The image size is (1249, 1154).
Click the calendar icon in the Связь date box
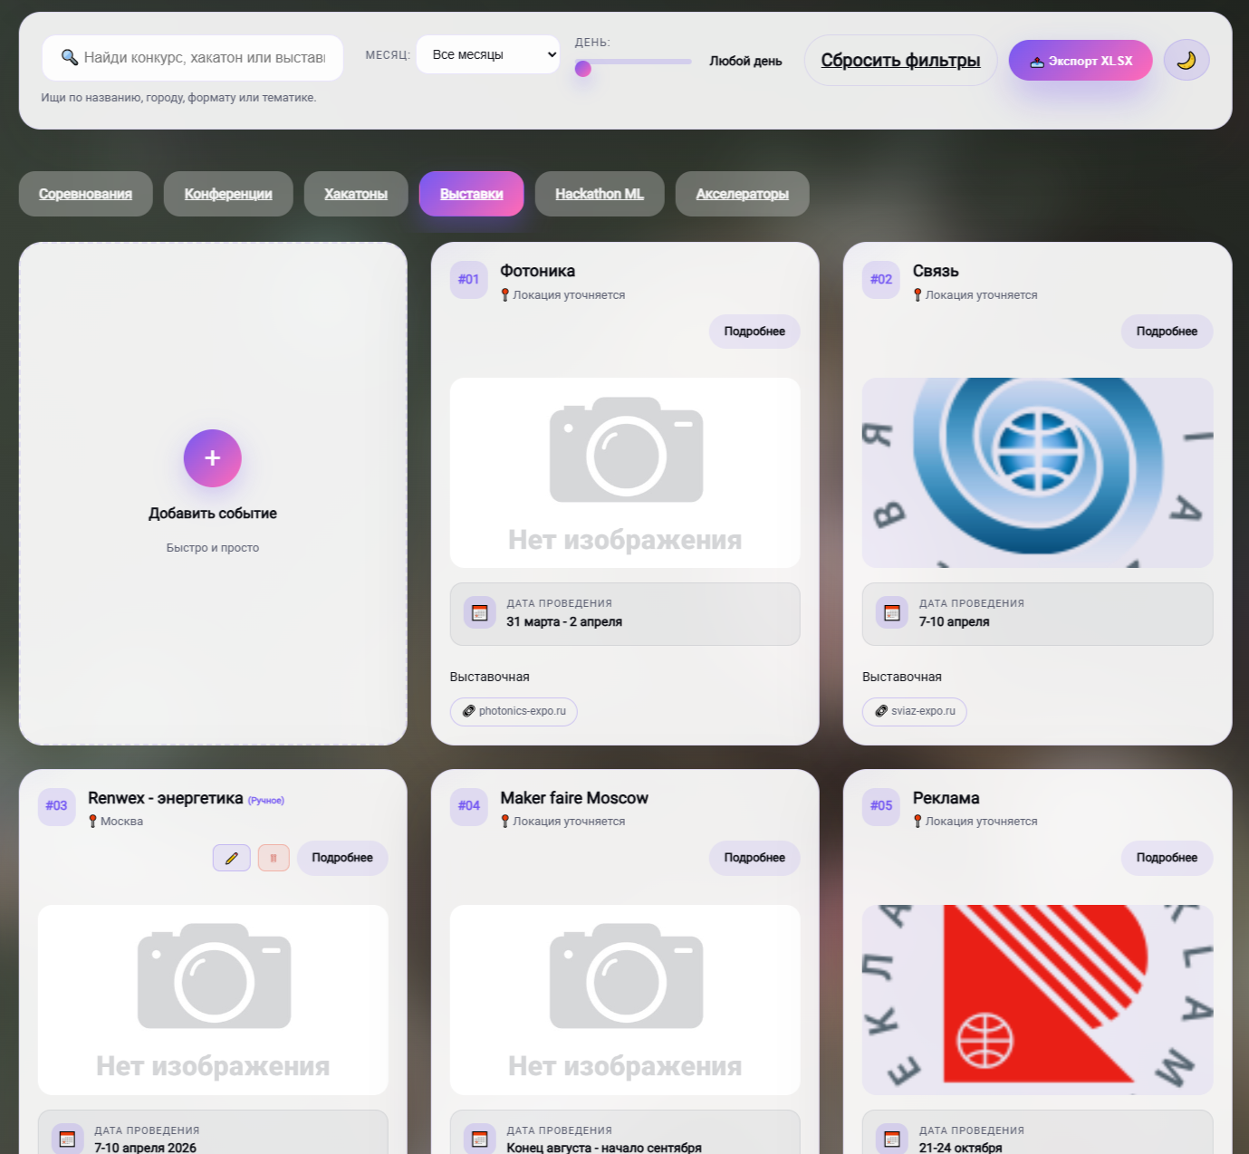point(892,612)
